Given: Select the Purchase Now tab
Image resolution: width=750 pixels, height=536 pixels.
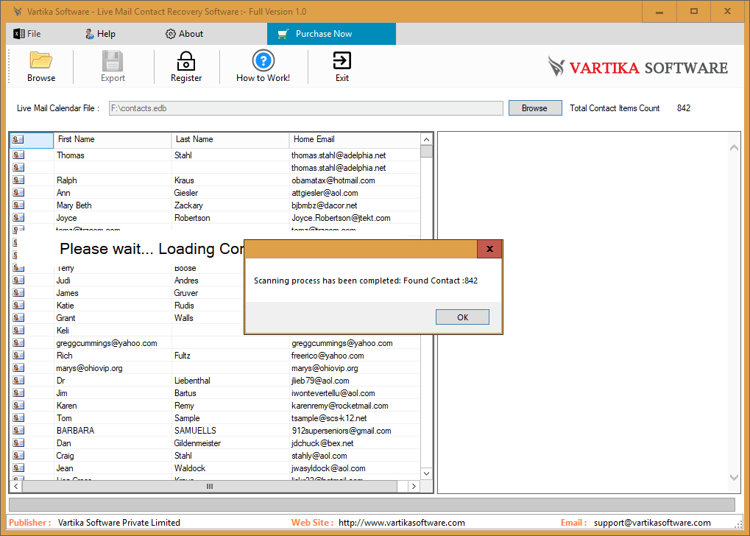Looking at the screenshot, I should click(x=331, y=34).
